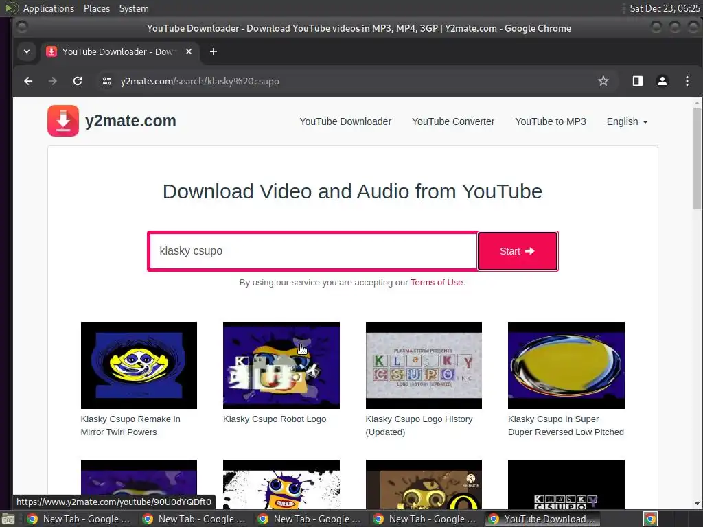Switch to second New Tab taskbar window
The width and height of the screenshot is (703, 527).
click(194, 519)
